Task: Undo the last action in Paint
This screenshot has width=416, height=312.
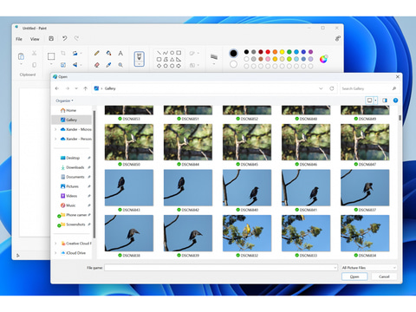Action: [64, 38]
